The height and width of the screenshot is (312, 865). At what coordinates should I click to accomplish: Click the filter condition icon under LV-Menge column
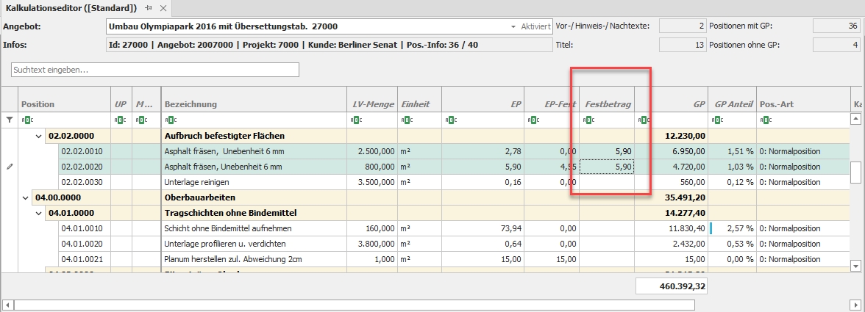tap(354, 119)
